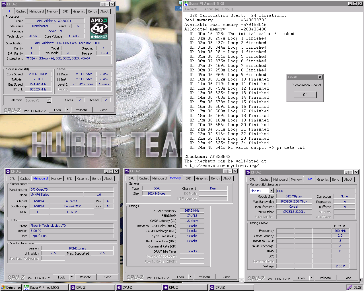Click the BIOS Date field 07/02/2005
Image resolution: width=364 pixels, height=291 pixels.
click(x=72, y=236)
